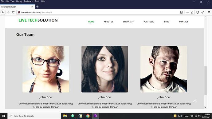Open the BLOG page

click(x=167, y=22)
